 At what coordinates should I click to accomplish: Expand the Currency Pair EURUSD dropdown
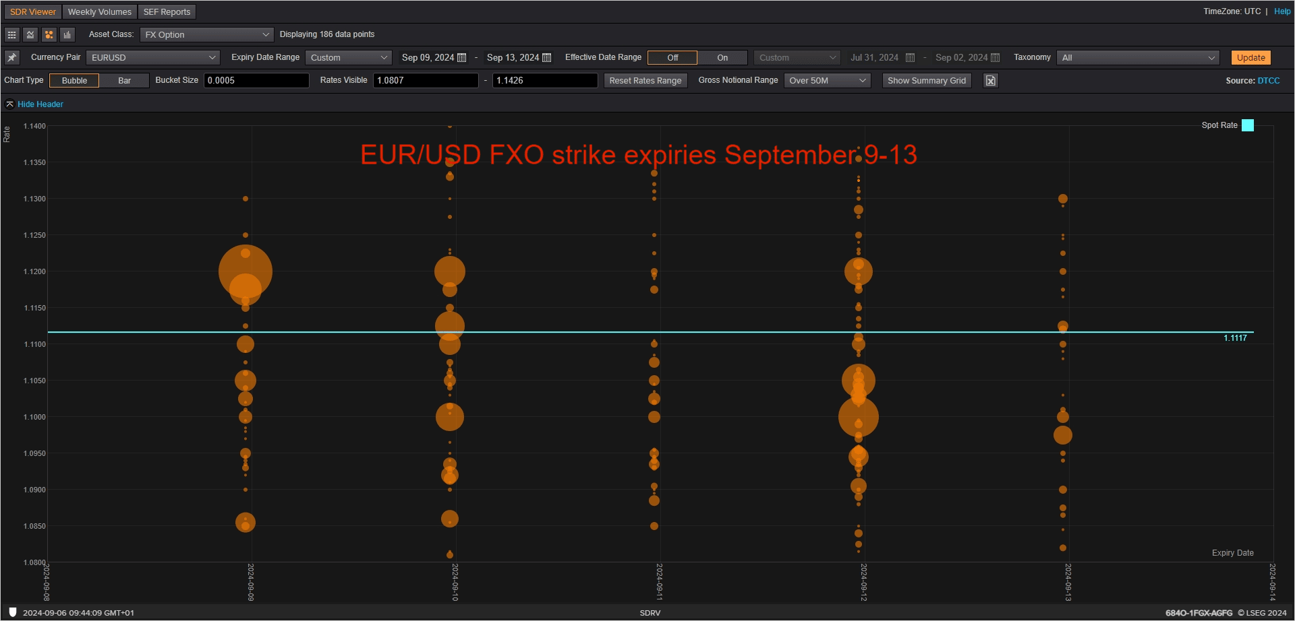click(153, 58)
